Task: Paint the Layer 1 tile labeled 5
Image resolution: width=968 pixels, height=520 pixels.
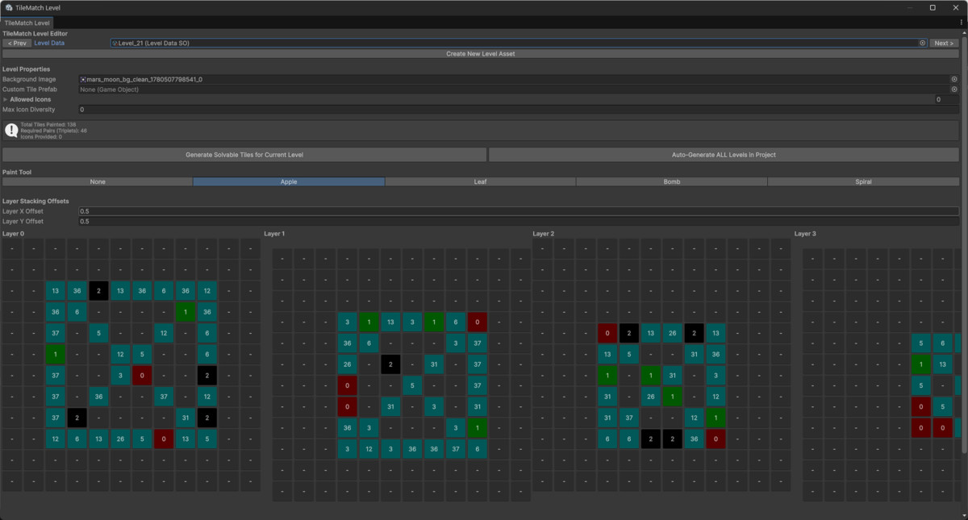Action: pos(412,385)
